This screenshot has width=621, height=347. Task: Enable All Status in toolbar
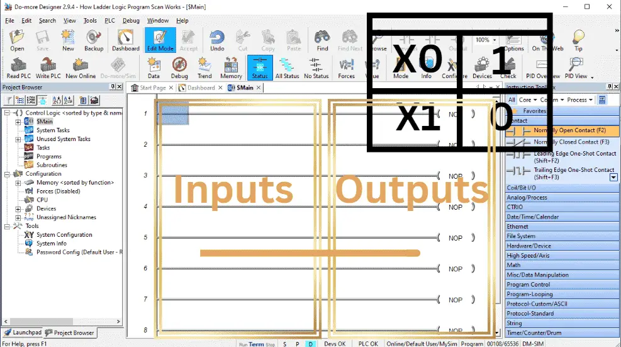coord(287,68)
